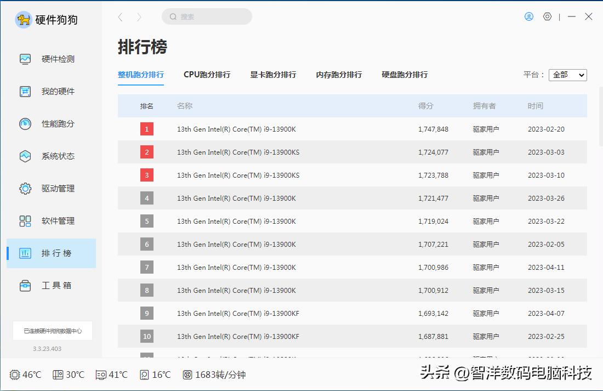Click the GPU temperature icon showing 41°C
The height and width of the screenshot is (391, 603).
100,375
